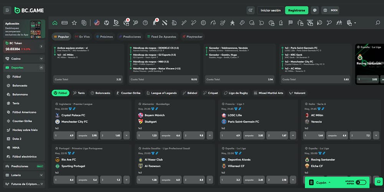This screenshot has width=384, height=192.
Task: Open Dota 2 in the sidebar
Action: 24,139
